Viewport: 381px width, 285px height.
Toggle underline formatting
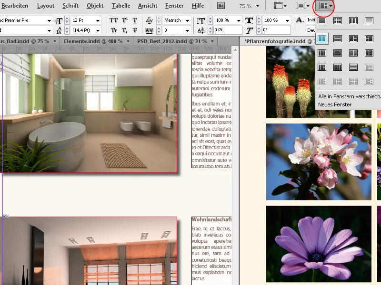tap(134, 20)
